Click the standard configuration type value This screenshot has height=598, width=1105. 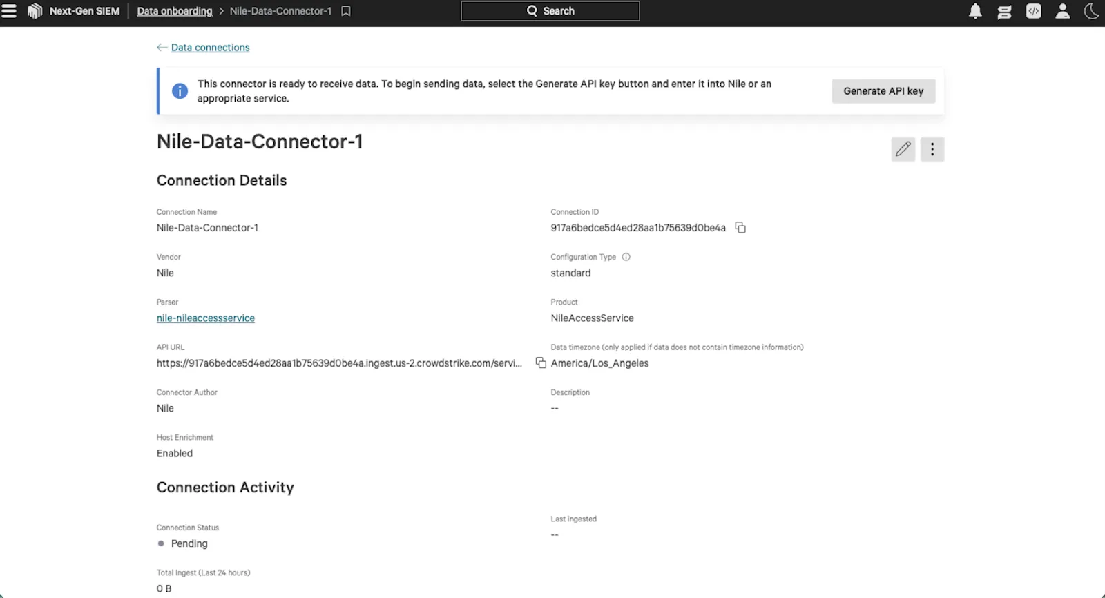click(x=571, y=273)
